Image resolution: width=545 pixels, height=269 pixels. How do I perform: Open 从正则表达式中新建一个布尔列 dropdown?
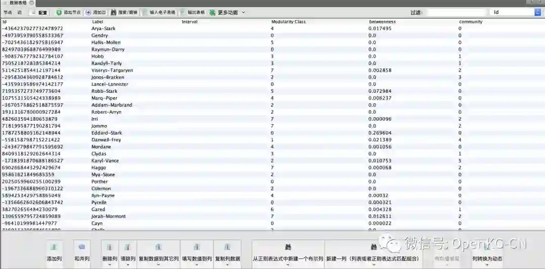point(288,254)
